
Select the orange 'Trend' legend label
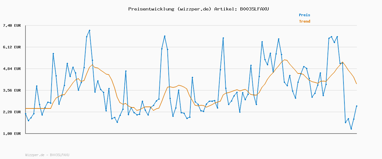coord(304,21)
